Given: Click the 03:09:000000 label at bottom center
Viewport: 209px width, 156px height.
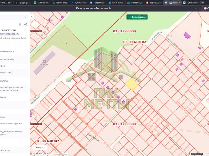Looking at the screenshot, I should pyautogui.click(x=124, y=124).
